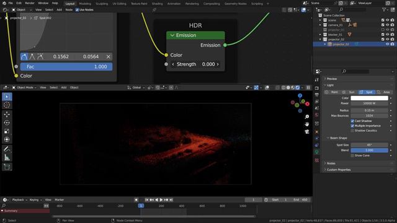Viewport: 397px width, 223px height.
Task: Open node editor Add menu
Action: 60,10
